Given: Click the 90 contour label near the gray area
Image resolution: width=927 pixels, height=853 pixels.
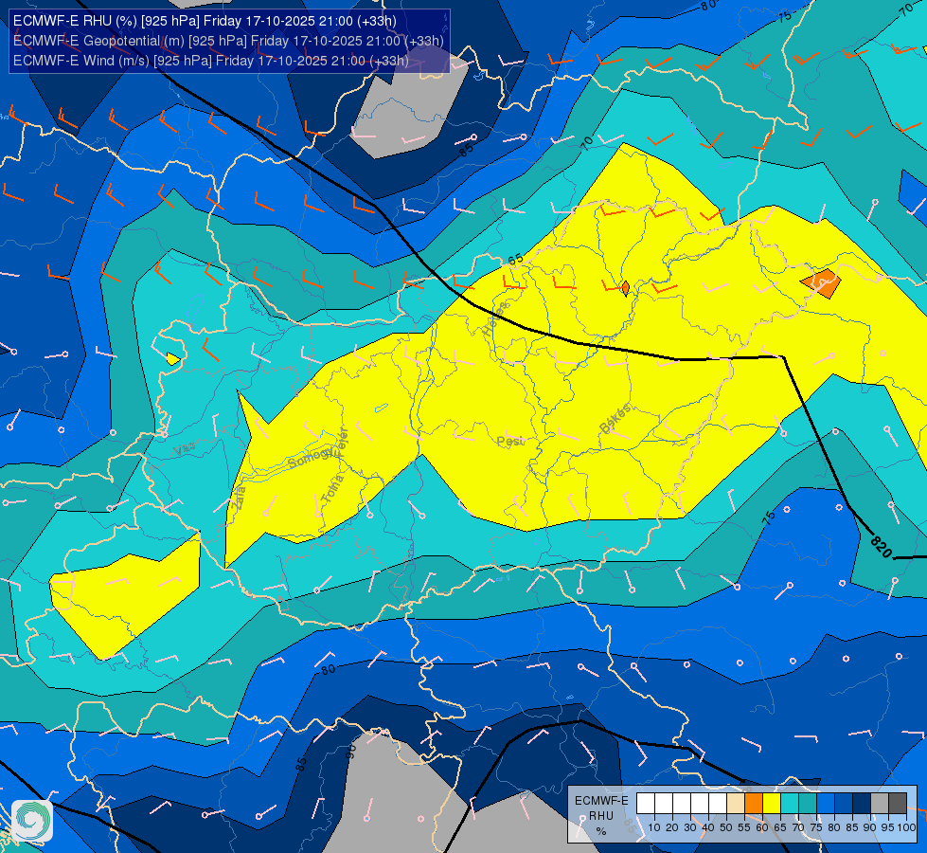Looking at the screenshot, I should point(350,752).
